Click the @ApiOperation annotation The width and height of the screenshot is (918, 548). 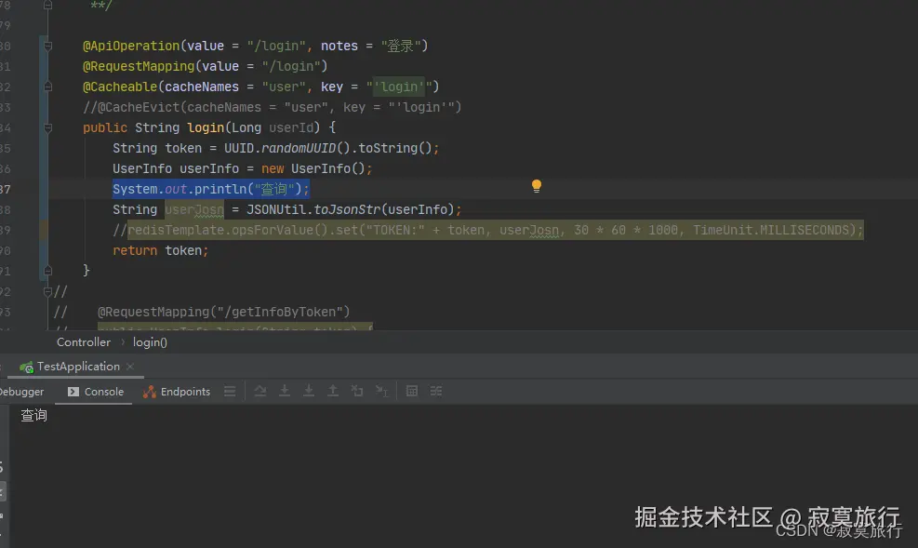(x=131, y=46)
